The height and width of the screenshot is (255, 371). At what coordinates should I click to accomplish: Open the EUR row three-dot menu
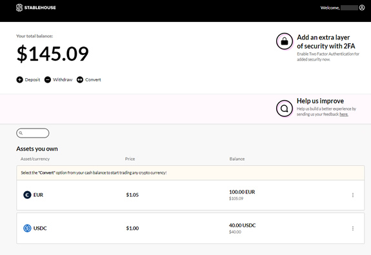353,195
